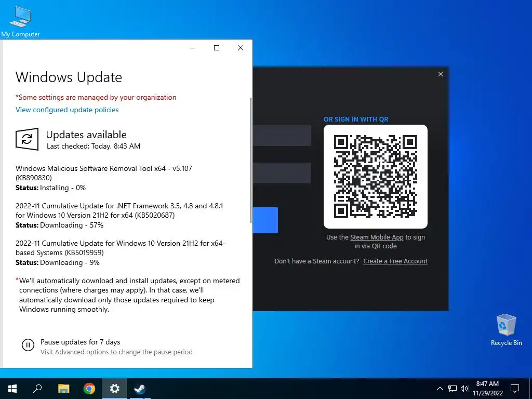Screen dimensions: 532x399
Task: Click 'Some settings are managed by your organization'
Action: (x=96, y=97)
